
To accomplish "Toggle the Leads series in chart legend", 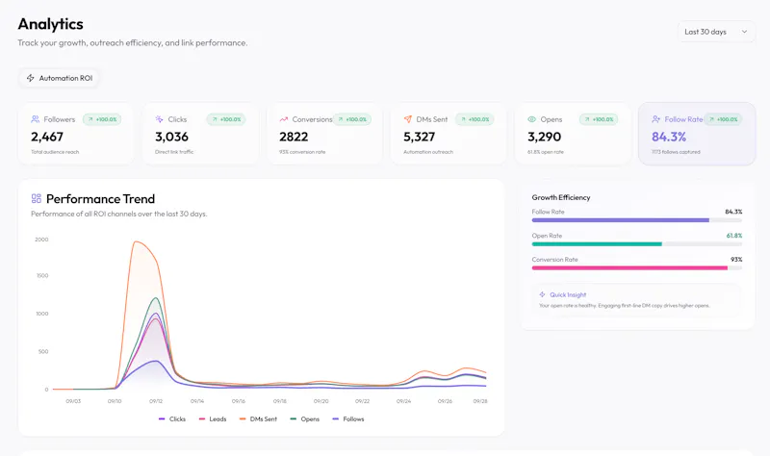I will pos(212,419).
